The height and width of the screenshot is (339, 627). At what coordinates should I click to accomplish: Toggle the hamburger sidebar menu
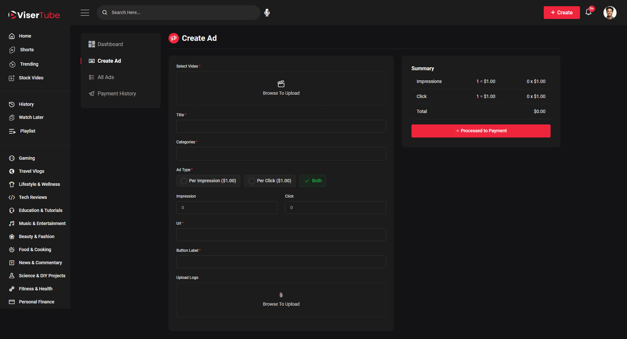point(85,12)
